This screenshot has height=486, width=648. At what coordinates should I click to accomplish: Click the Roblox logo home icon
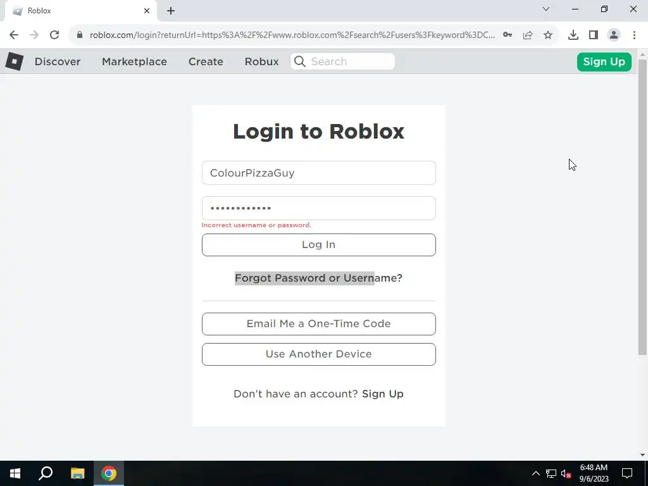(x=14, y=61)
